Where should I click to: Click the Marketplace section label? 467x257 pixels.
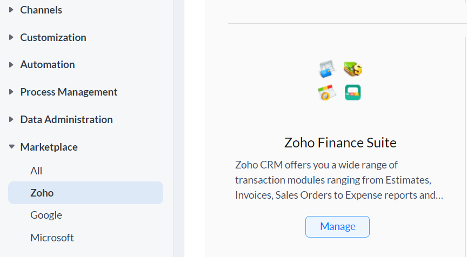point(49,147)
